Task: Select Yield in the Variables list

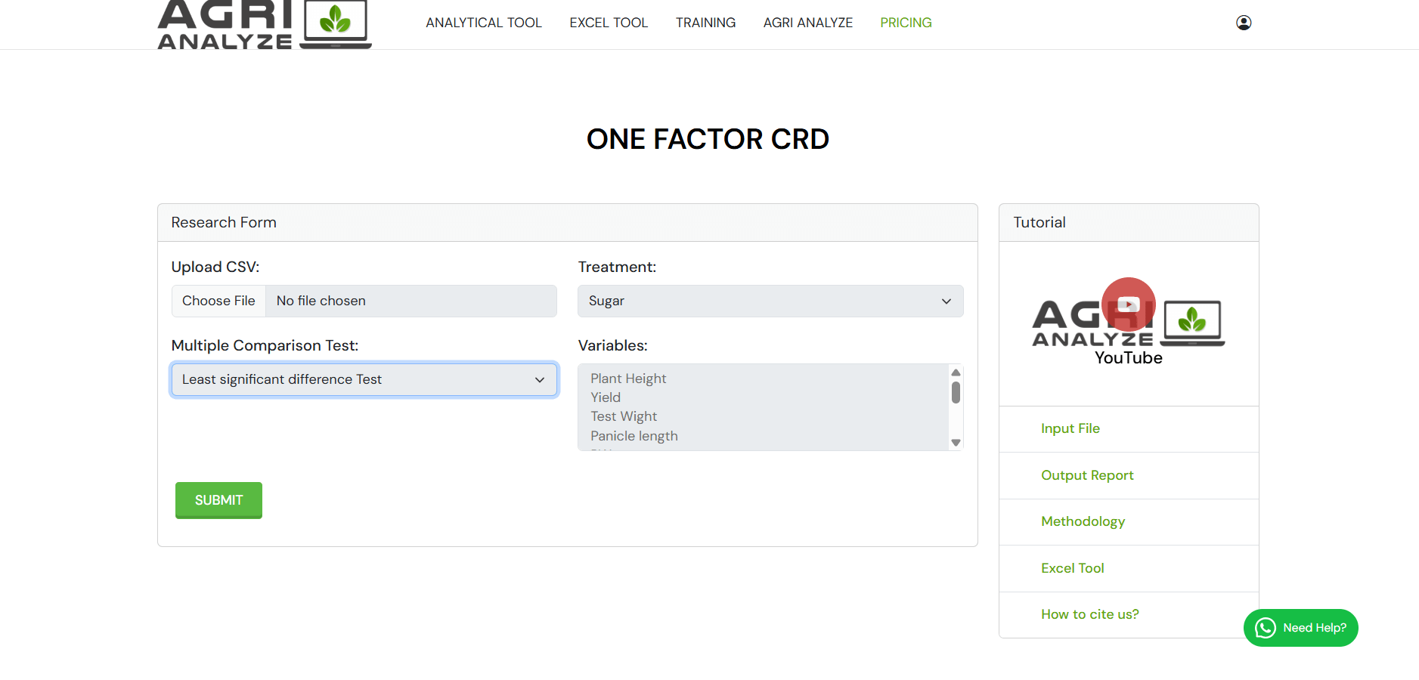Action: click(605, 397)
